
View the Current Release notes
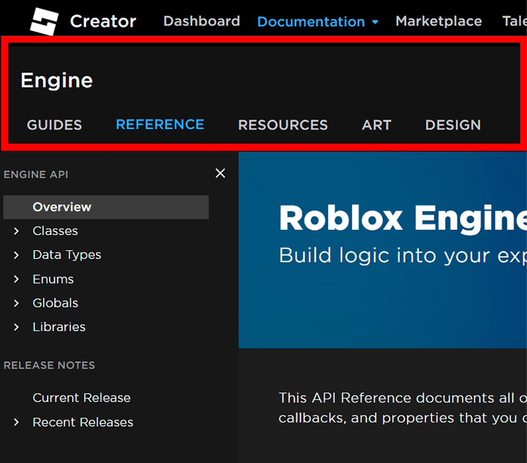coord(82,397)
